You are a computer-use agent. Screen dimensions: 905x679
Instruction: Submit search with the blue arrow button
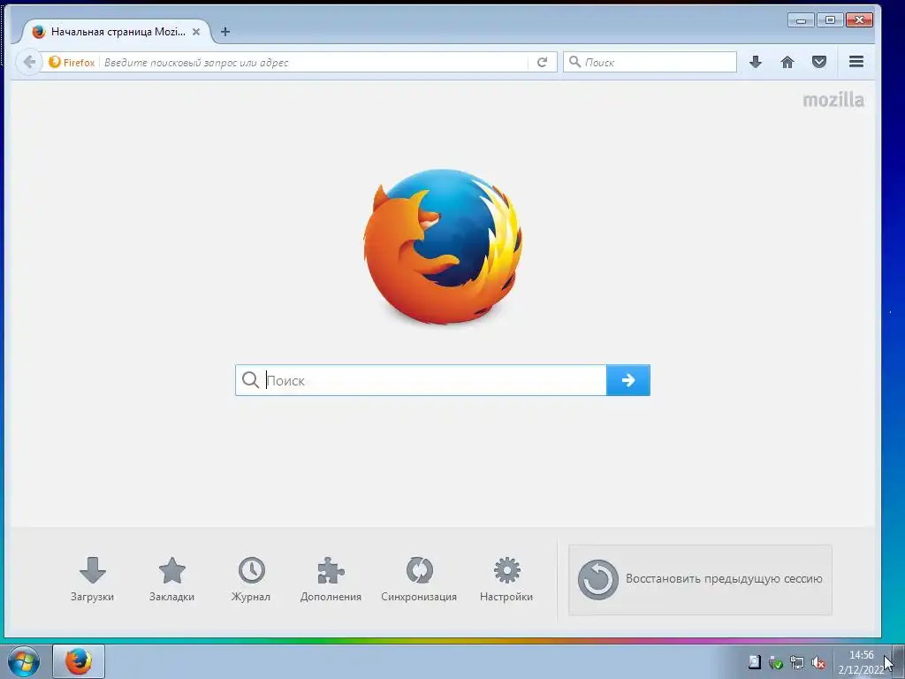pos(628,380)
